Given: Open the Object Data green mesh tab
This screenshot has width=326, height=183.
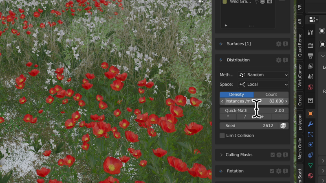Looking at the screenshot, I should coord(311,166).
